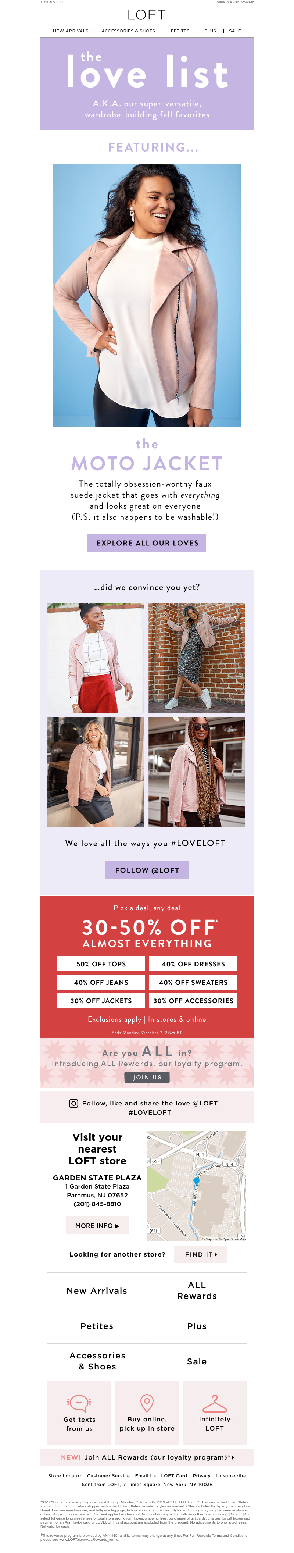Open the LOFT logo at top
The height and width of the screenshot is (1553, 294).
[146, 14]
